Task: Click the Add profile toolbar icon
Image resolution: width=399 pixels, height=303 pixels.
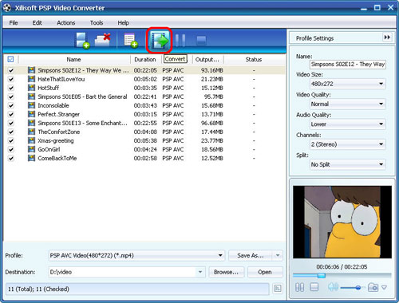Action: coord(131,41)
